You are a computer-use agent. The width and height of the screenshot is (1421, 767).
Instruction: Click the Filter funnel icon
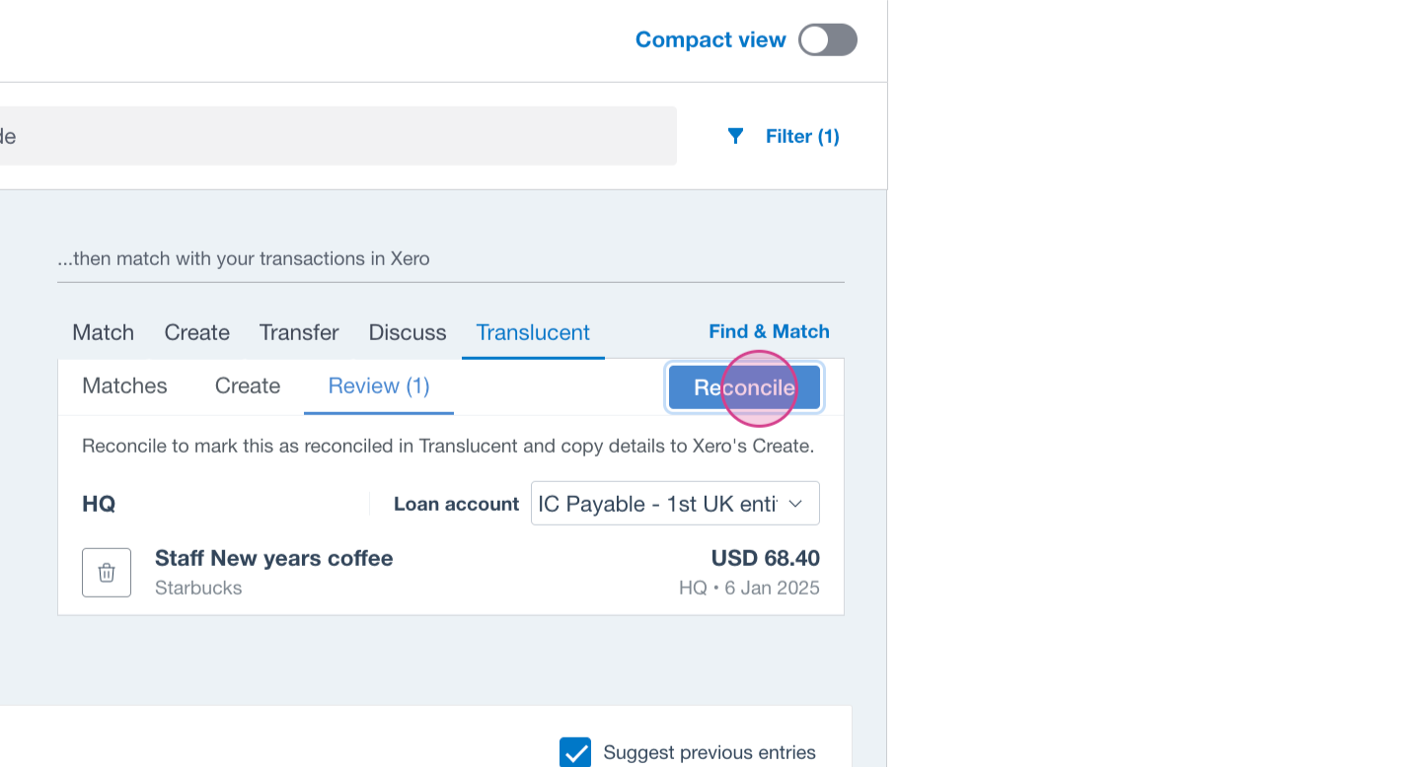[x=735, y=136]
